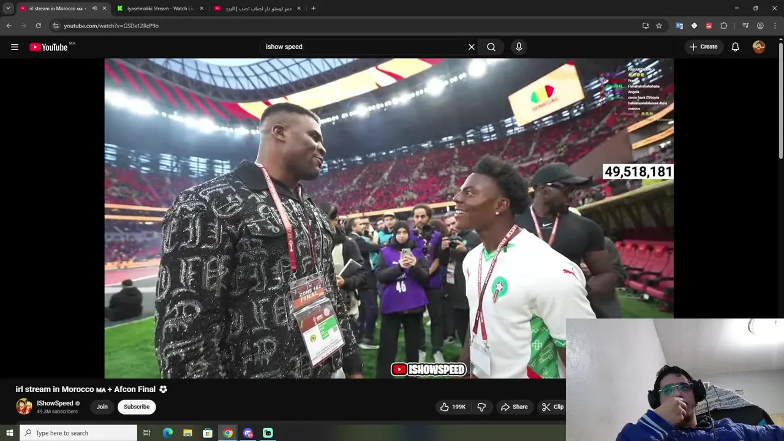The image size is (784, 441).
Task: Like the video showing 199K
Action: coord(453,407)
